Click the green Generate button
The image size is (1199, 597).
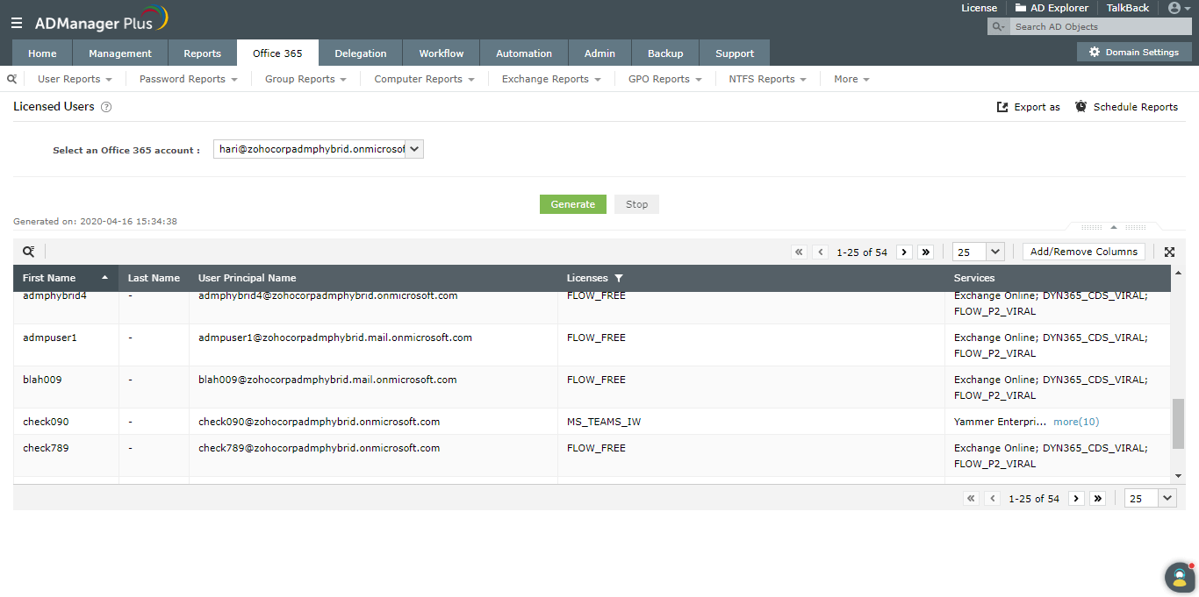(x=573, y=204)
